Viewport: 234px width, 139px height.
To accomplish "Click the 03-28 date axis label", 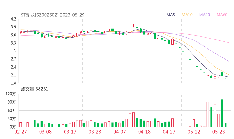I will [95, 132].
